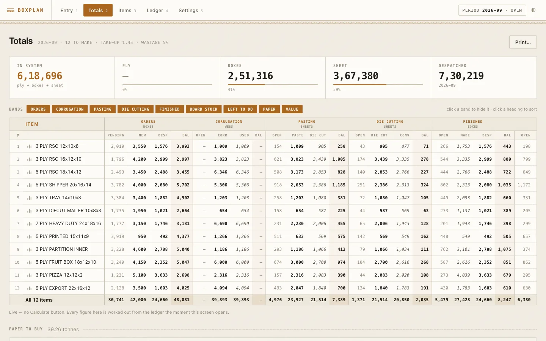Click the Boxplan logo icon
546x341 pixels.
[11, 10]
